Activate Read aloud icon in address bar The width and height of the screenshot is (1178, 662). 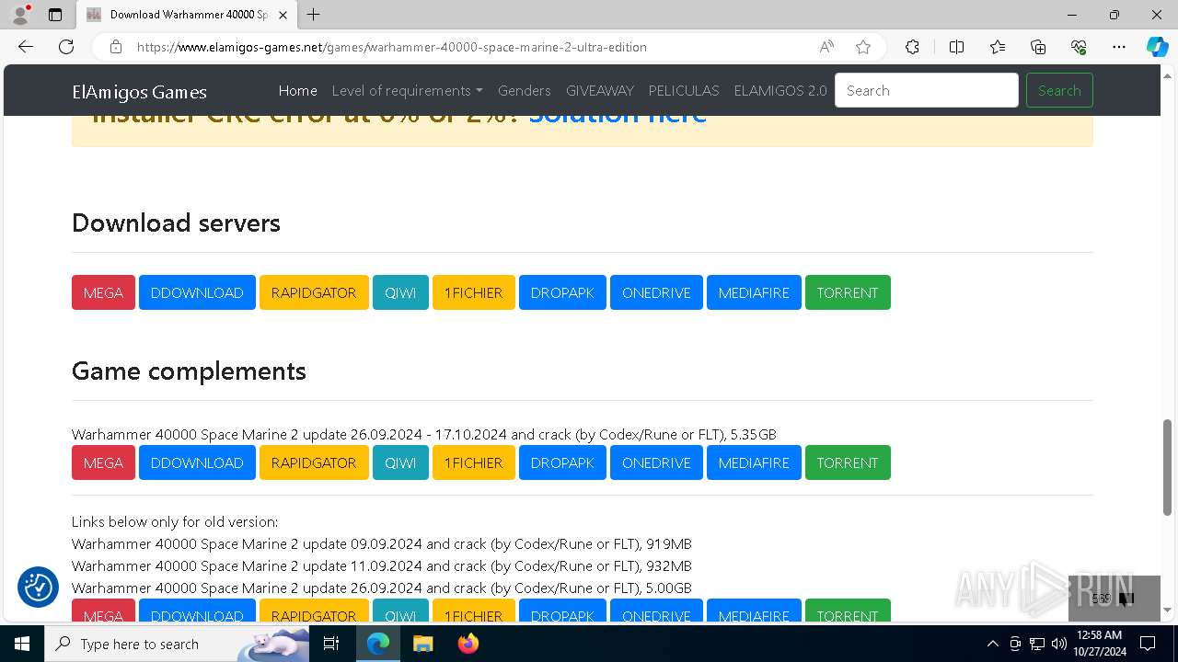(x=826, y=47)
